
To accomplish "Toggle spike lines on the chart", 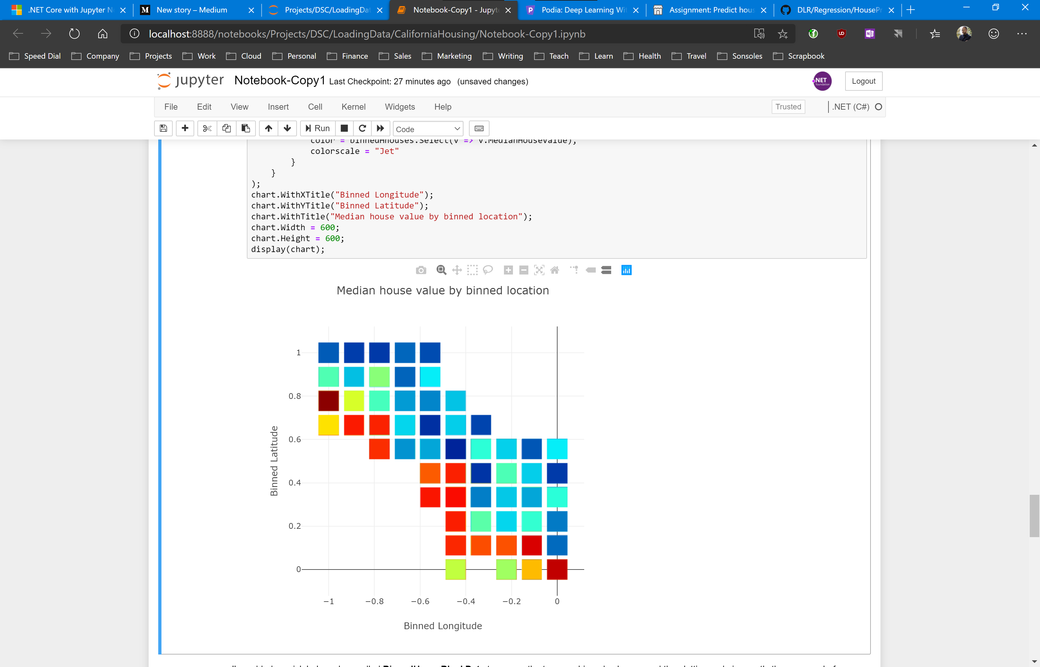I will tap(574, 270).
